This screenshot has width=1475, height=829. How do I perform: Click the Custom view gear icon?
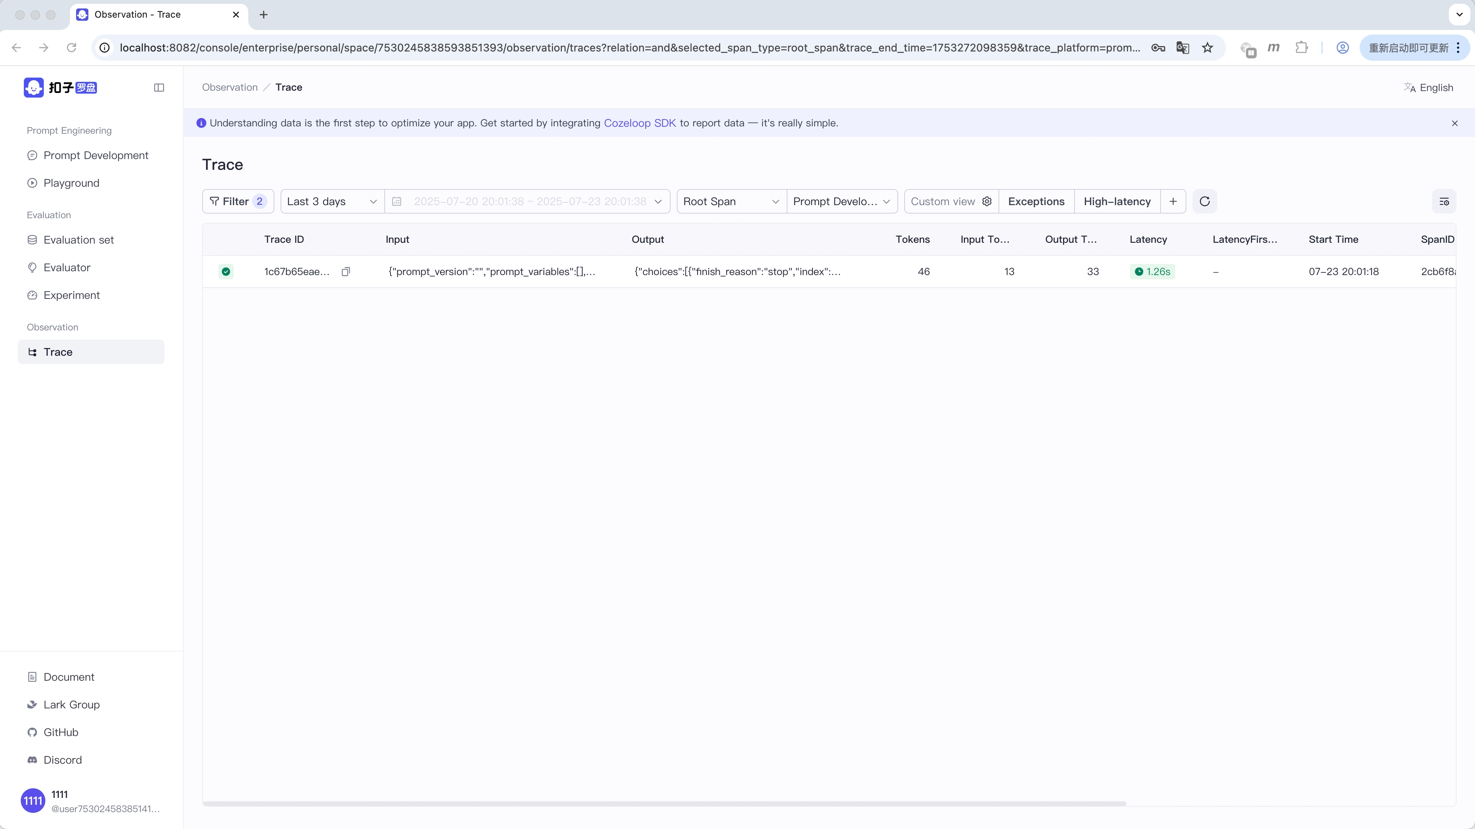(x=987, y=202)
